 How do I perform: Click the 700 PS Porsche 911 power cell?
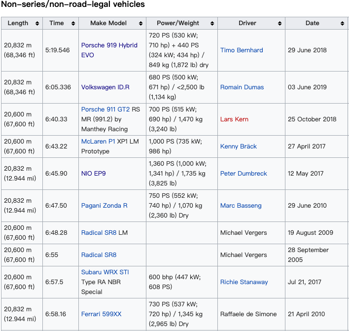pyautogui.click(x=182, y=119)
